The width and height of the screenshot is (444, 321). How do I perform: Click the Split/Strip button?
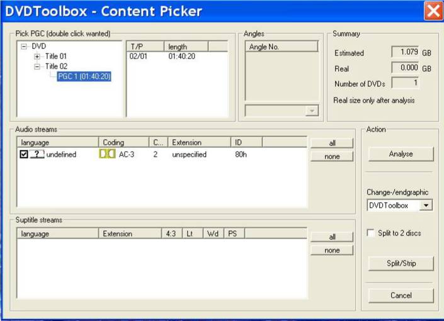click(x=401, y=264)
